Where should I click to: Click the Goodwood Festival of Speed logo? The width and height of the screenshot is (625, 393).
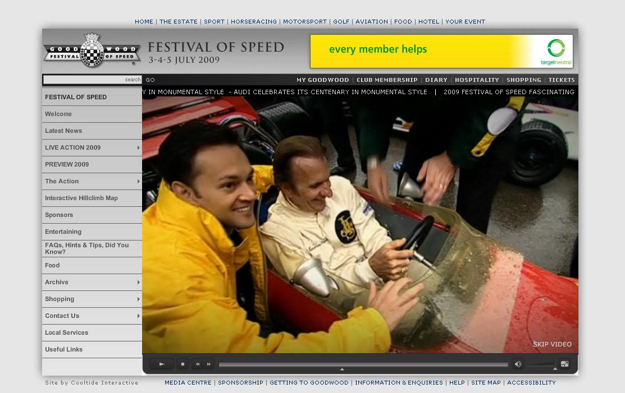pyautogui.click(x=92, y=50)
